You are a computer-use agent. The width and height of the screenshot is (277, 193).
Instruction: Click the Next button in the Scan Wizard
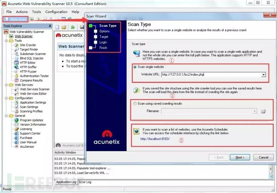point(240,157)
